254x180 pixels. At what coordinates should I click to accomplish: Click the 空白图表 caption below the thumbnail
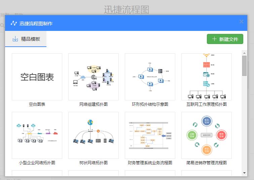pyautogui.click(x=37, y=104)
